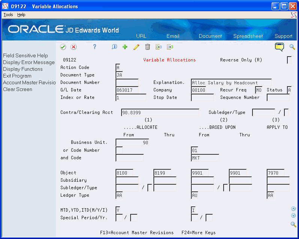Click the Company field 00100
Viewport: 299px width, 239px height.
point(198,90)
